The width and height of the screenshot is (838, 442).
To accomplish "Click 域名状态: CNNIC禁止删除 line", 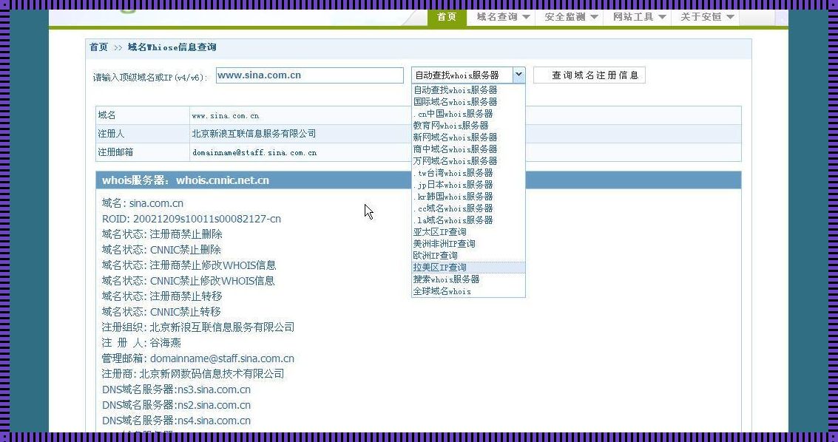I will pos(161,250).
